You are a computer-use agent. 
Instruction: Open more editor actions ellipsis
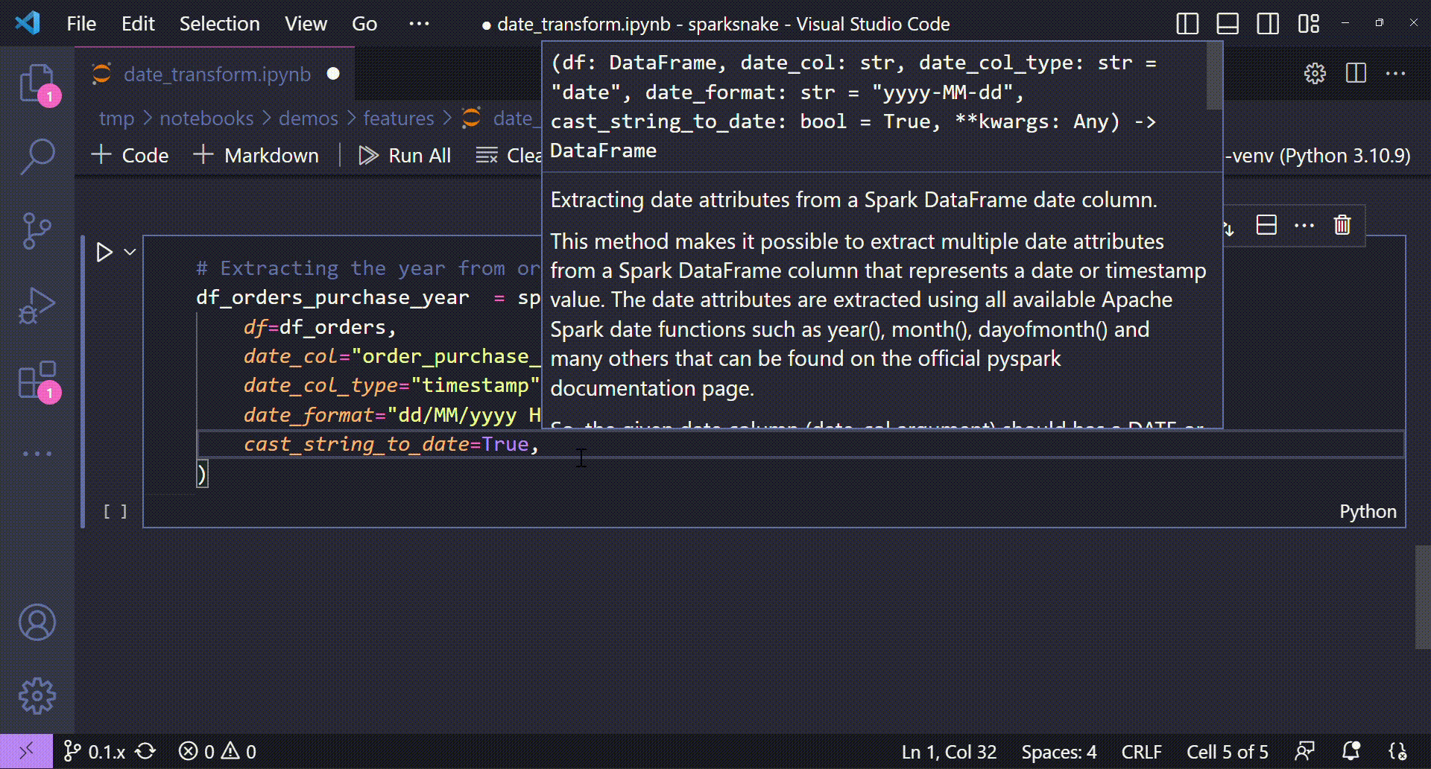point(1395,73)
